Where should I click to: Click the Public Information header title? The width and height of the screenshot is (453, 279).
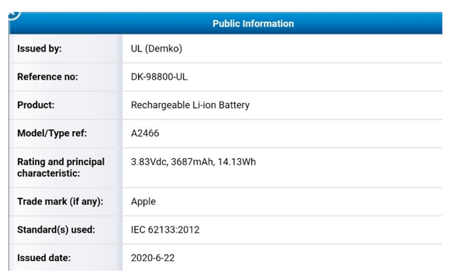click(x=253, y=23)
